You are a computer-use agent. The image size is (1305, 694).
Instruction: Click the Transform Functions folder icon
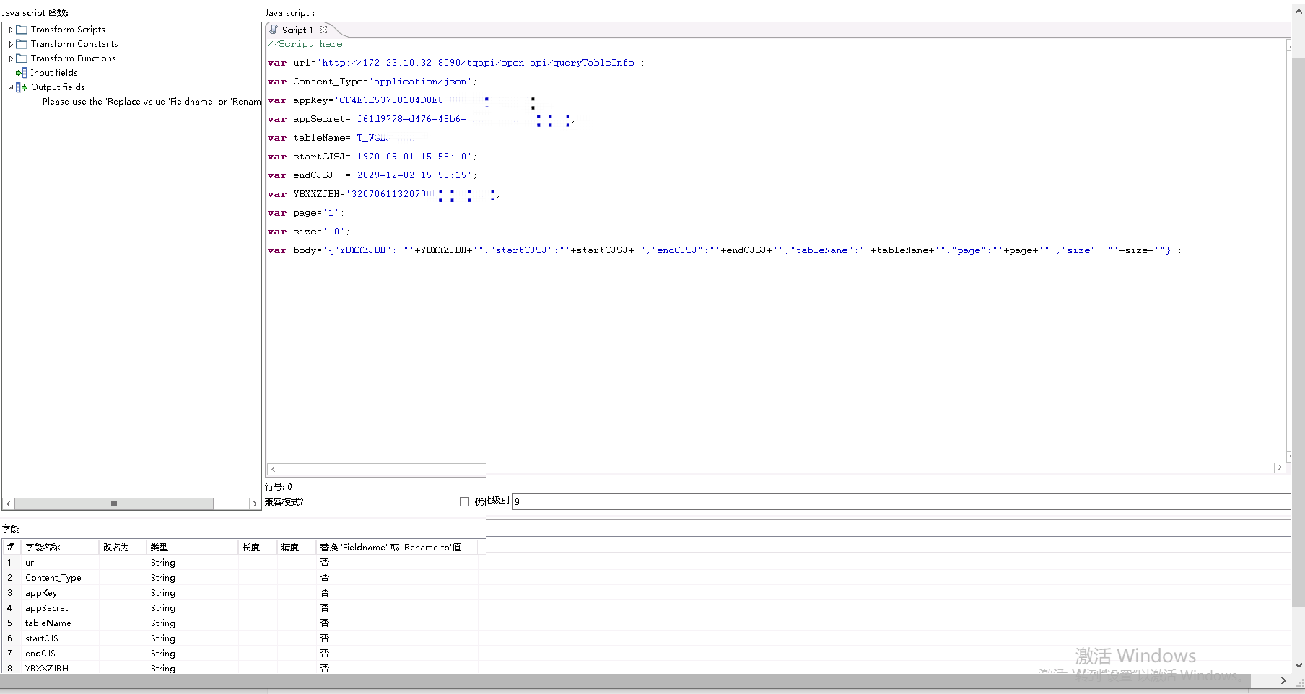(22, 58)
